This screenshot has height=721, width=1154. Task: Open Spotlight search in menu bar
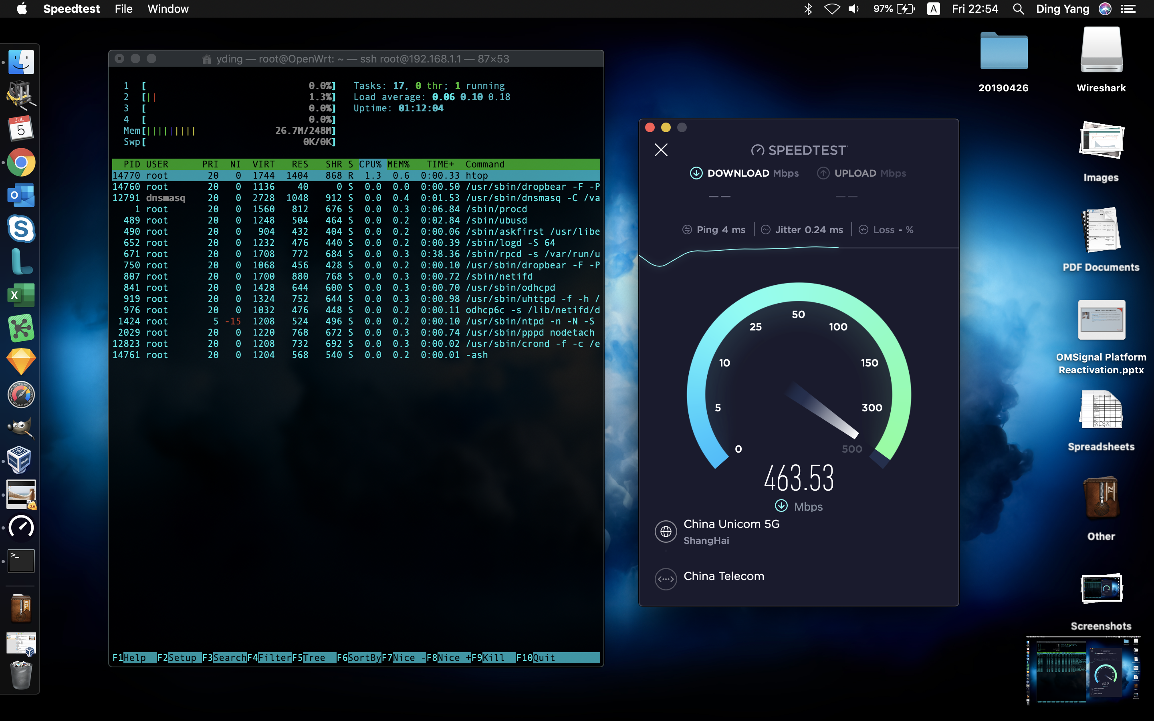(1018, 9)
